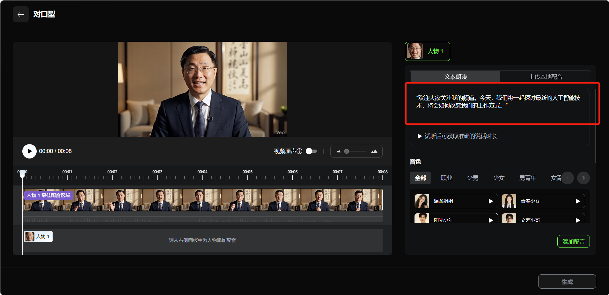Click the narration text input field

499,106
